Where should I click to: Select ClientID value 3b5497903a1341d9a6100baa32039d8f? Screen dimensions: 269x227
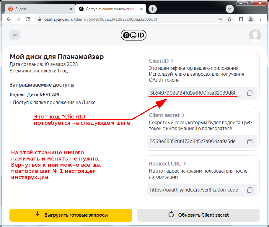[193, 93]
